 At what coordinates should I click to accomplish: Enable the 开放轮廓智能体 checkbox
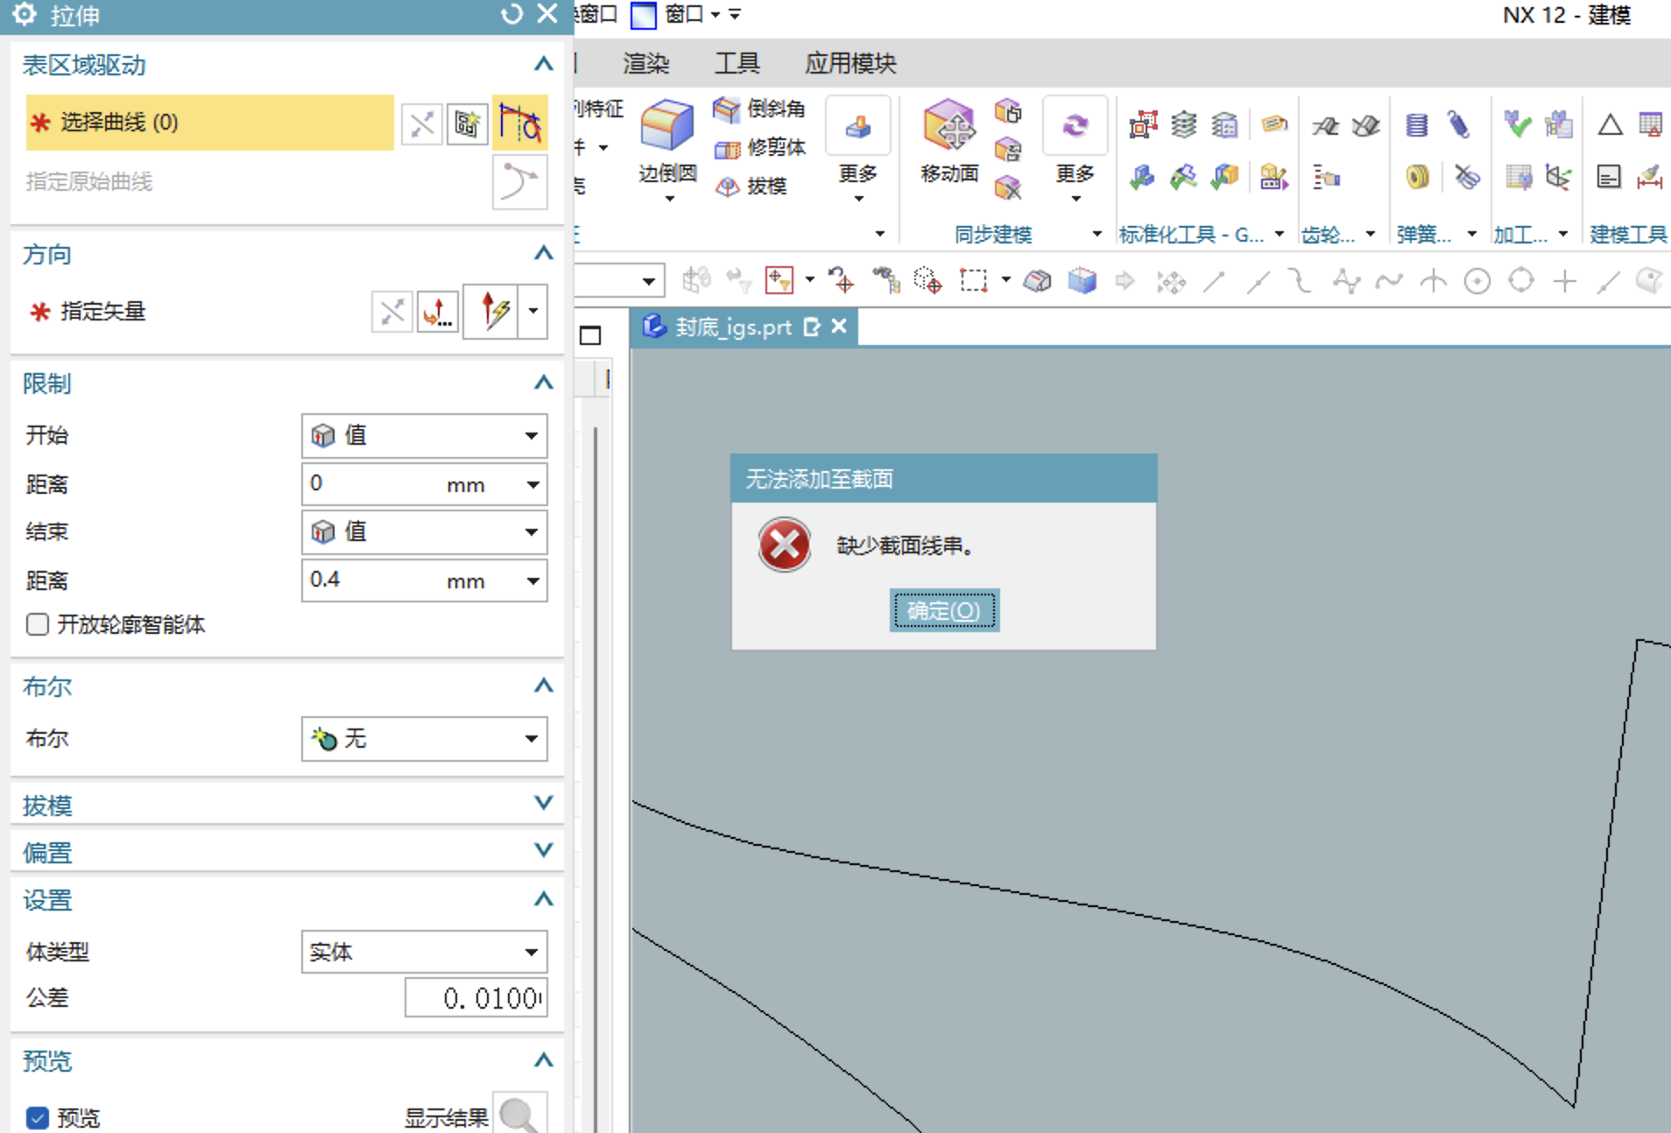point(37,624)
